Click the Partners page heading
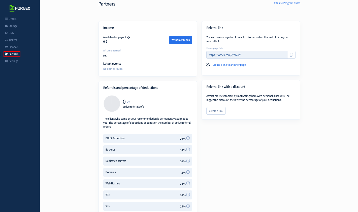This screenshot has width=358, height=212. tap(107, 4)
